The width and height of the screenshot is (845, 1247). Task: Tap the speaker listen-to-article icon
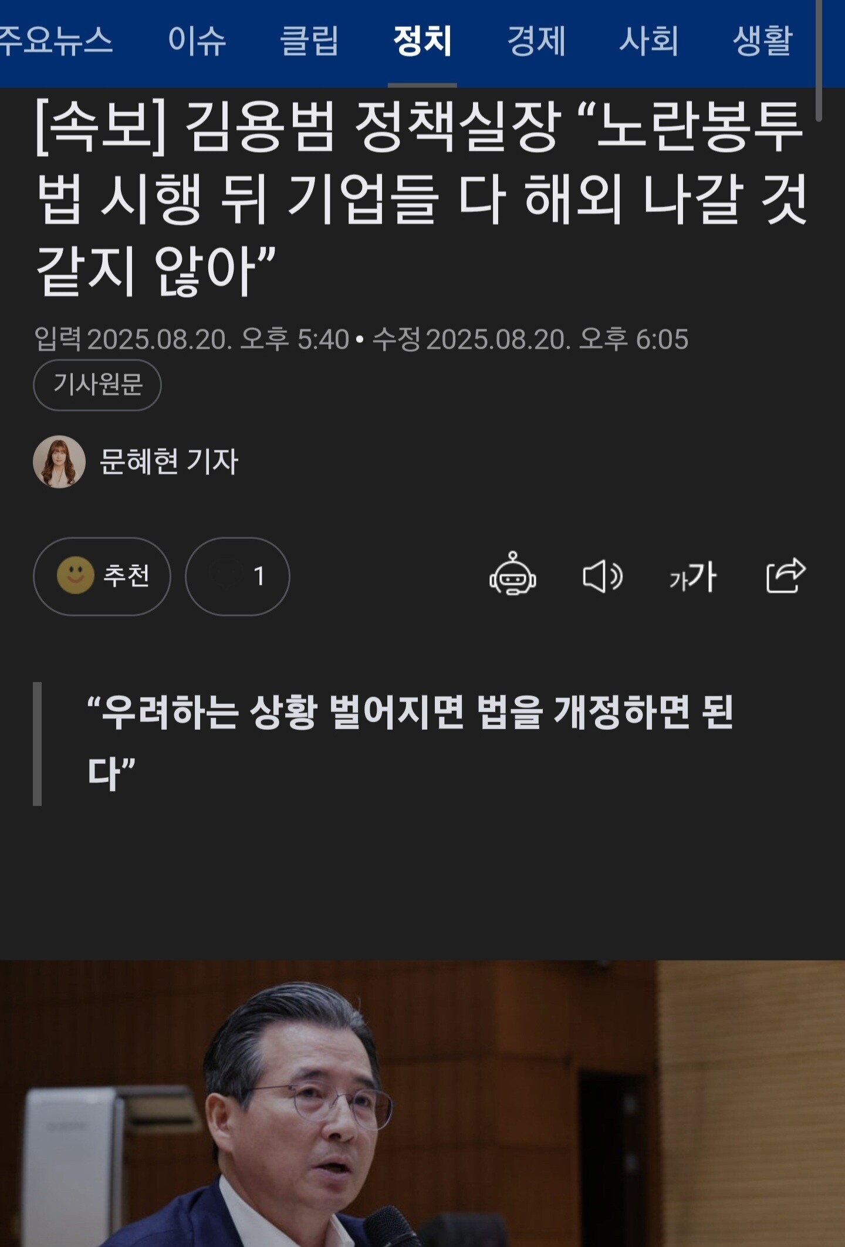(602, 576)
